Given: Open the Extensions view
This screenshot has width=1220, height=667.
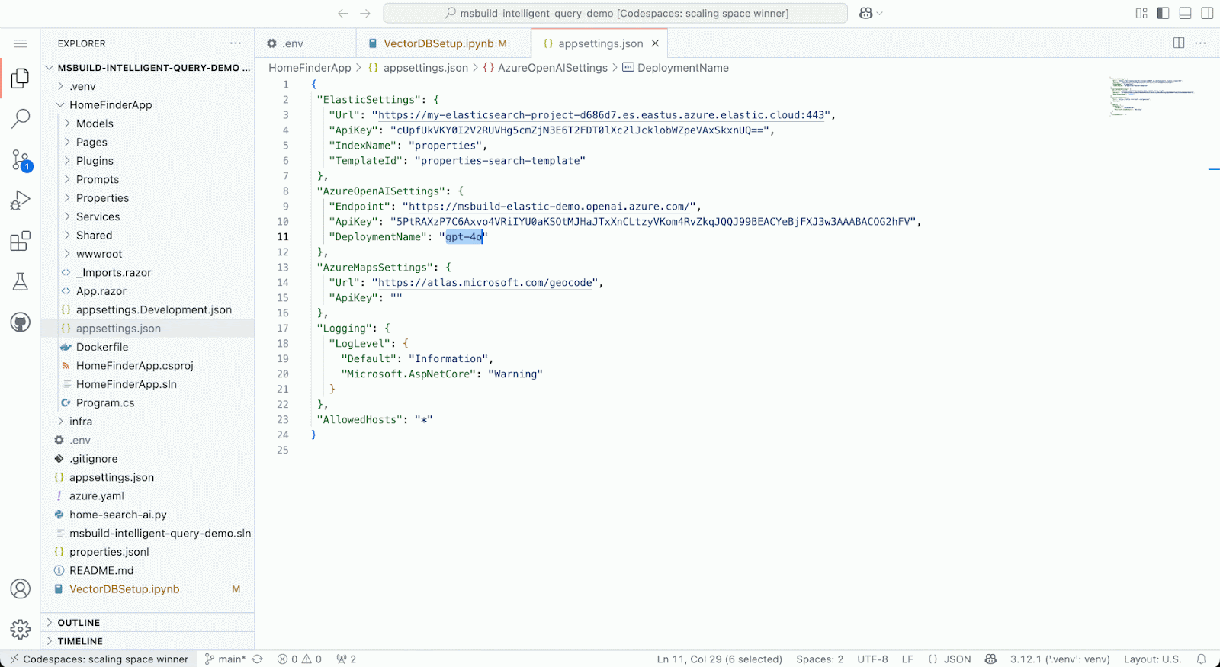Looking at the screenshot, I should 21,242.
